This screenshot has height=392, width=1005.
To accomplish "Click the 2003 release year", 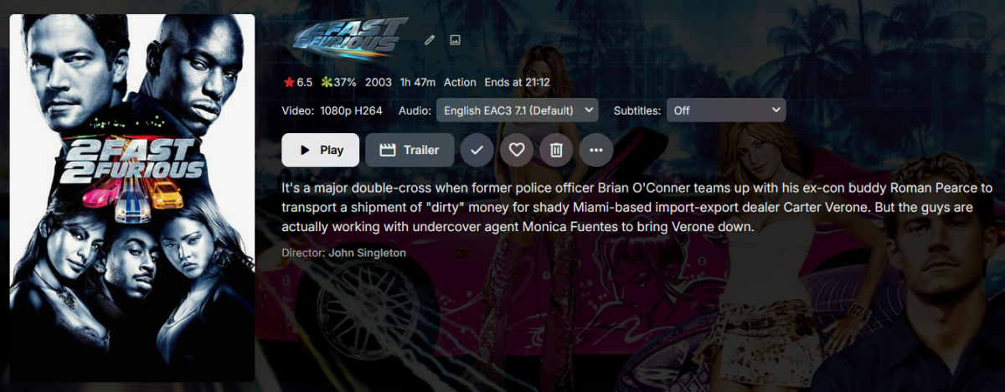I will (x=379, y=82).
